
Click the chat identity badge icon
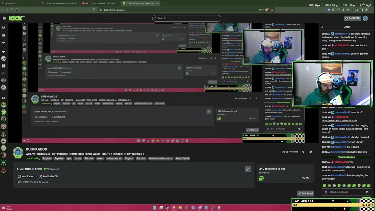click(326, 192)
